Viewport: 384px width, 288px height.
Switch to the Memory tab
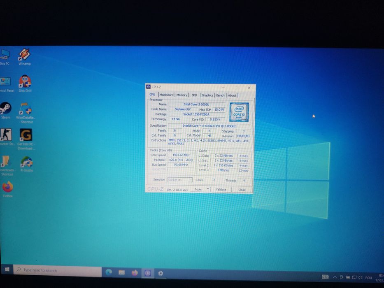[182, 95]
